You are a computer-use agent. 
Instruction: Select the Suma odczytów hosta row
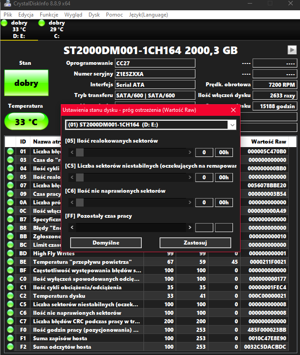click(x=147, y=347)
